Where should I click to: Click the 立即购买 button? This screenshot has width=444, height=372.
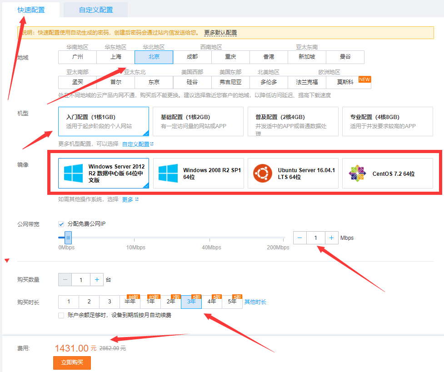click(72, 362)
